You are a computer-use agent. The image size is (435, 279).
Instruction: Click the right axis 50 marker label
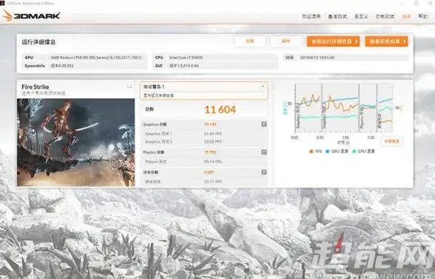click(x=397, y=108)
